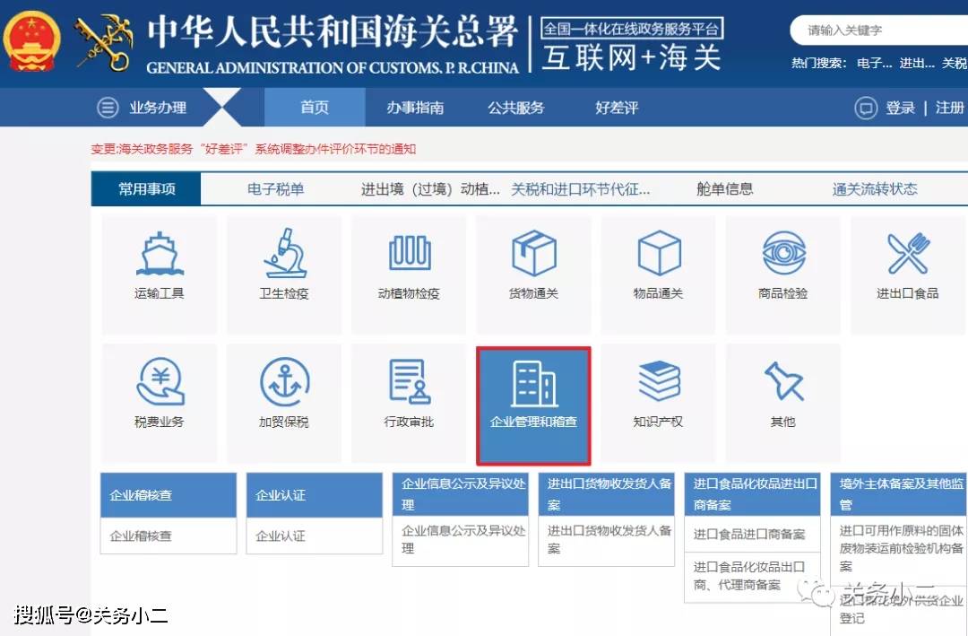968x636 pixels.
Task: Click the 业务办理 hamburger menu icon
Action: point(108,108)
